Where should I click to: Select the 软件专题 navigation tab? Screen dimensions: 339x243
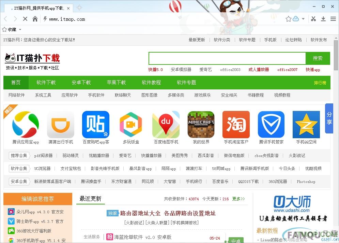click(186, 83)
